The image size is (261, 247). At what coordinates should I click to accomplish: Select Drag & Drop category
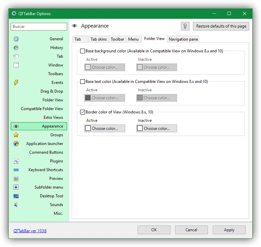[52, 91]
